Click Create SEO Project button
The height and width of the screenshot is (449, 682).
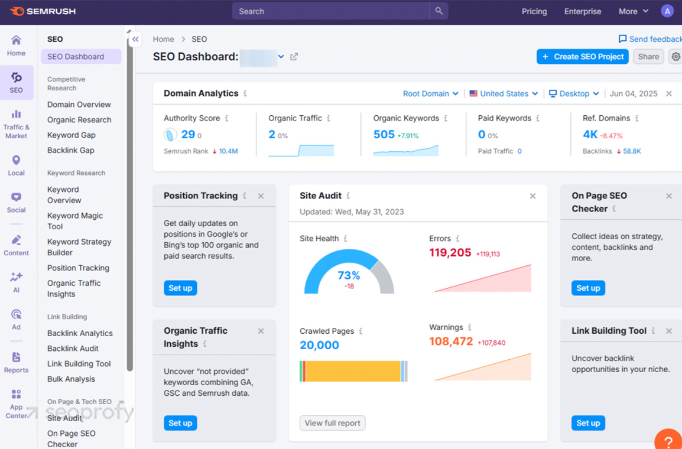[x=582, y=57]
